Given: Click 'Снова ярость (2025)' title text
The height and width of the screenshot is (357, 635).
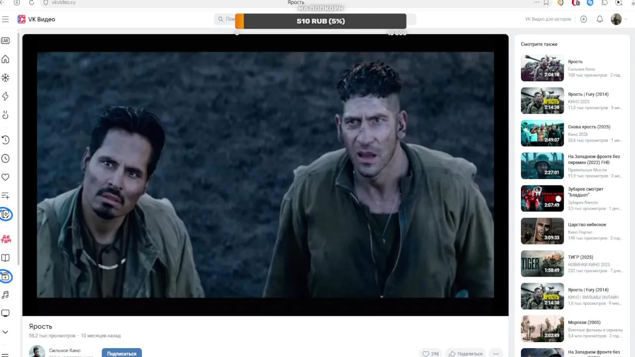Looking at the screenshot, I should pyautogui.click(x=589, y=127).
